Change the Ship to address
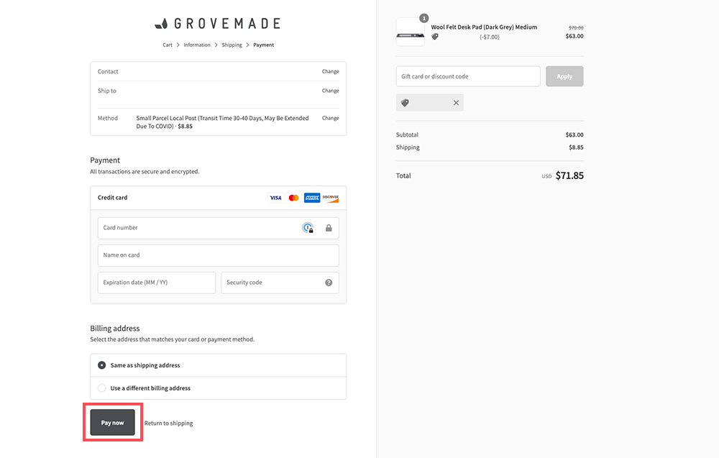The height and width of the screenshot is (458, 719). [330, 91]
